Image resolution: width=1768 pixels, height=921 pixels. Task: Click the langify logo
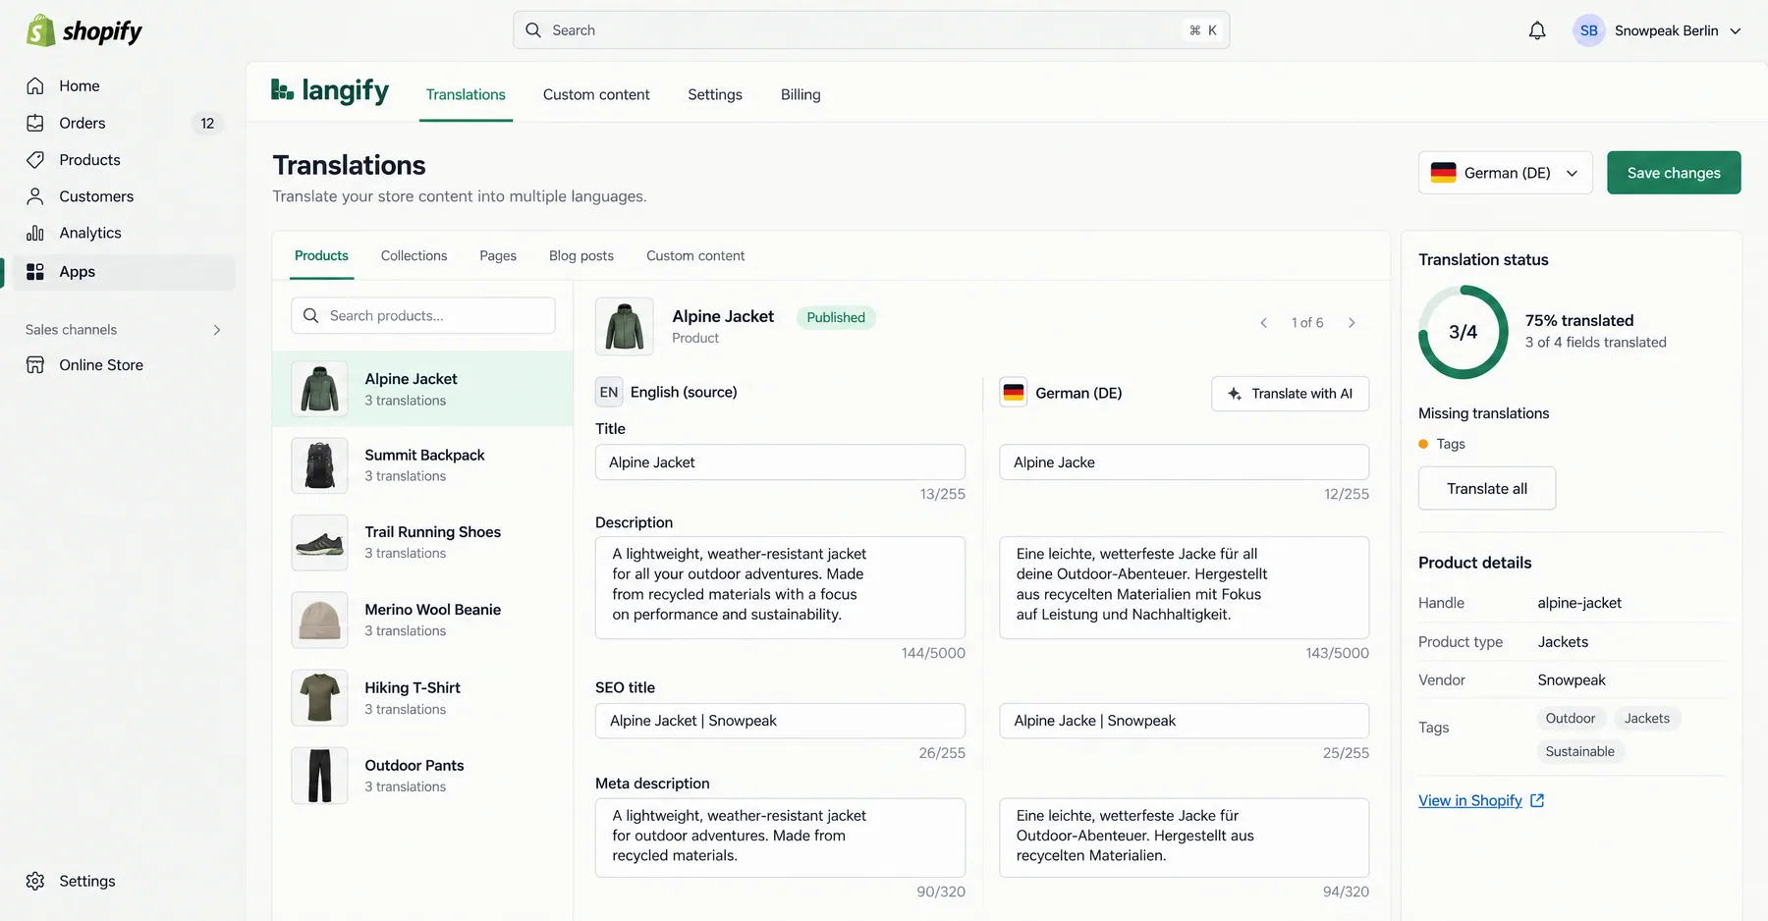click(x=330, y=91)
